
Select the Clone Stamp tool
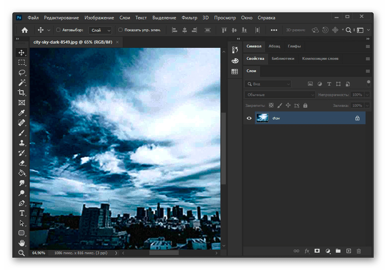tap(22, 143)
